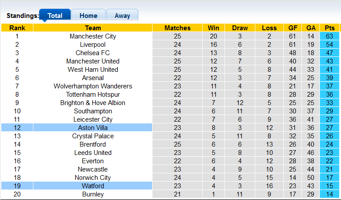Screen dimensions: 341x200
Task: Click the Matches column header
Action: point(178,28)
